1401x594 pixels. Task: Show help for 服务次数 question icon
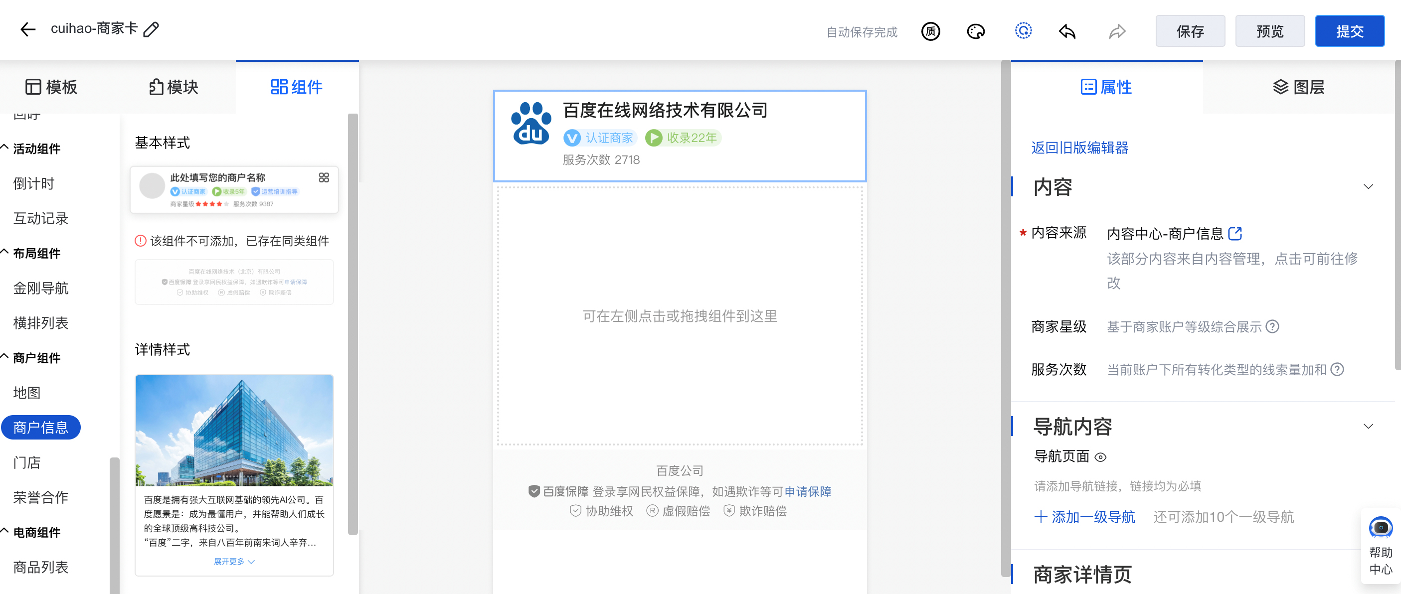[x=1337, y=370]
